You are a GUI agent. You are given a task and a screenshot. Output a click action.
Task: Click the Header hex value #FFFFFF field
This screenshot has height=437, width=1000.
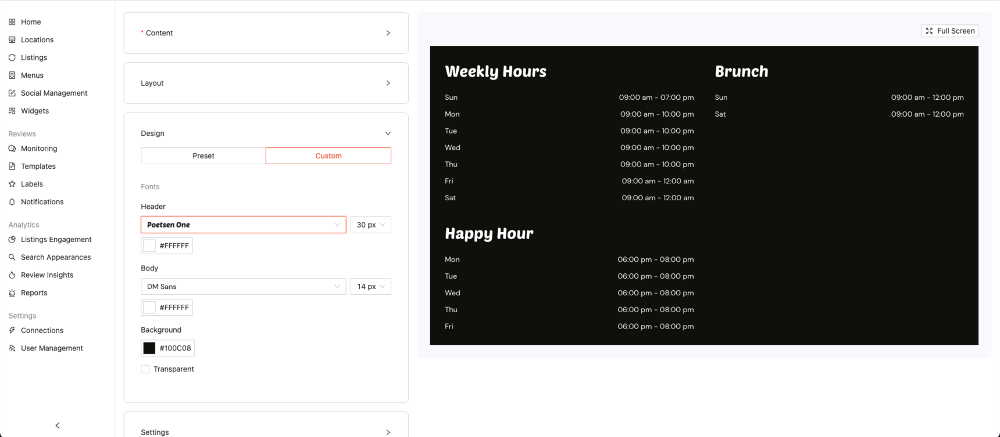pos(174,245)
